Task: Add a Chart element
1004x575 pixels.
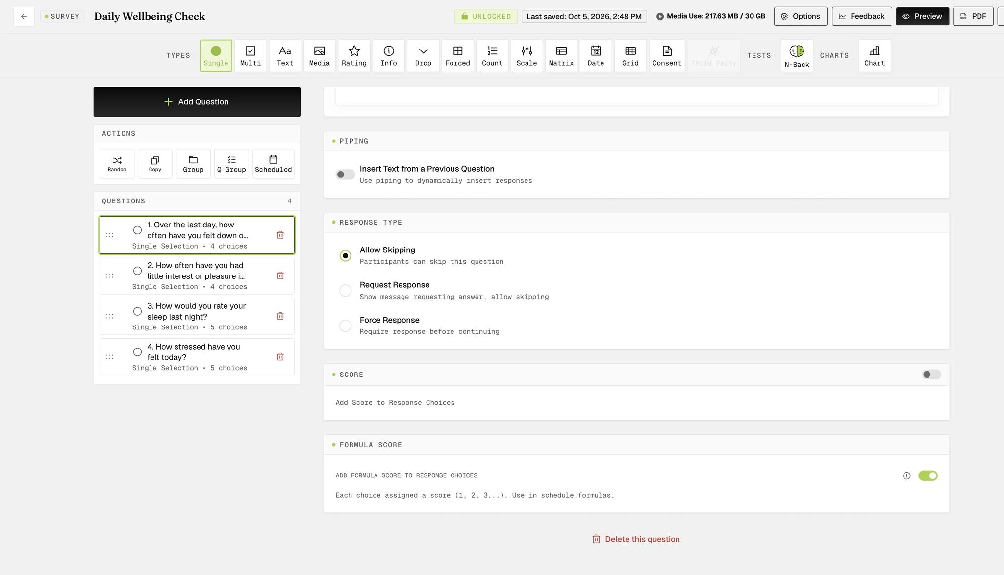Action: pos(875,56)
